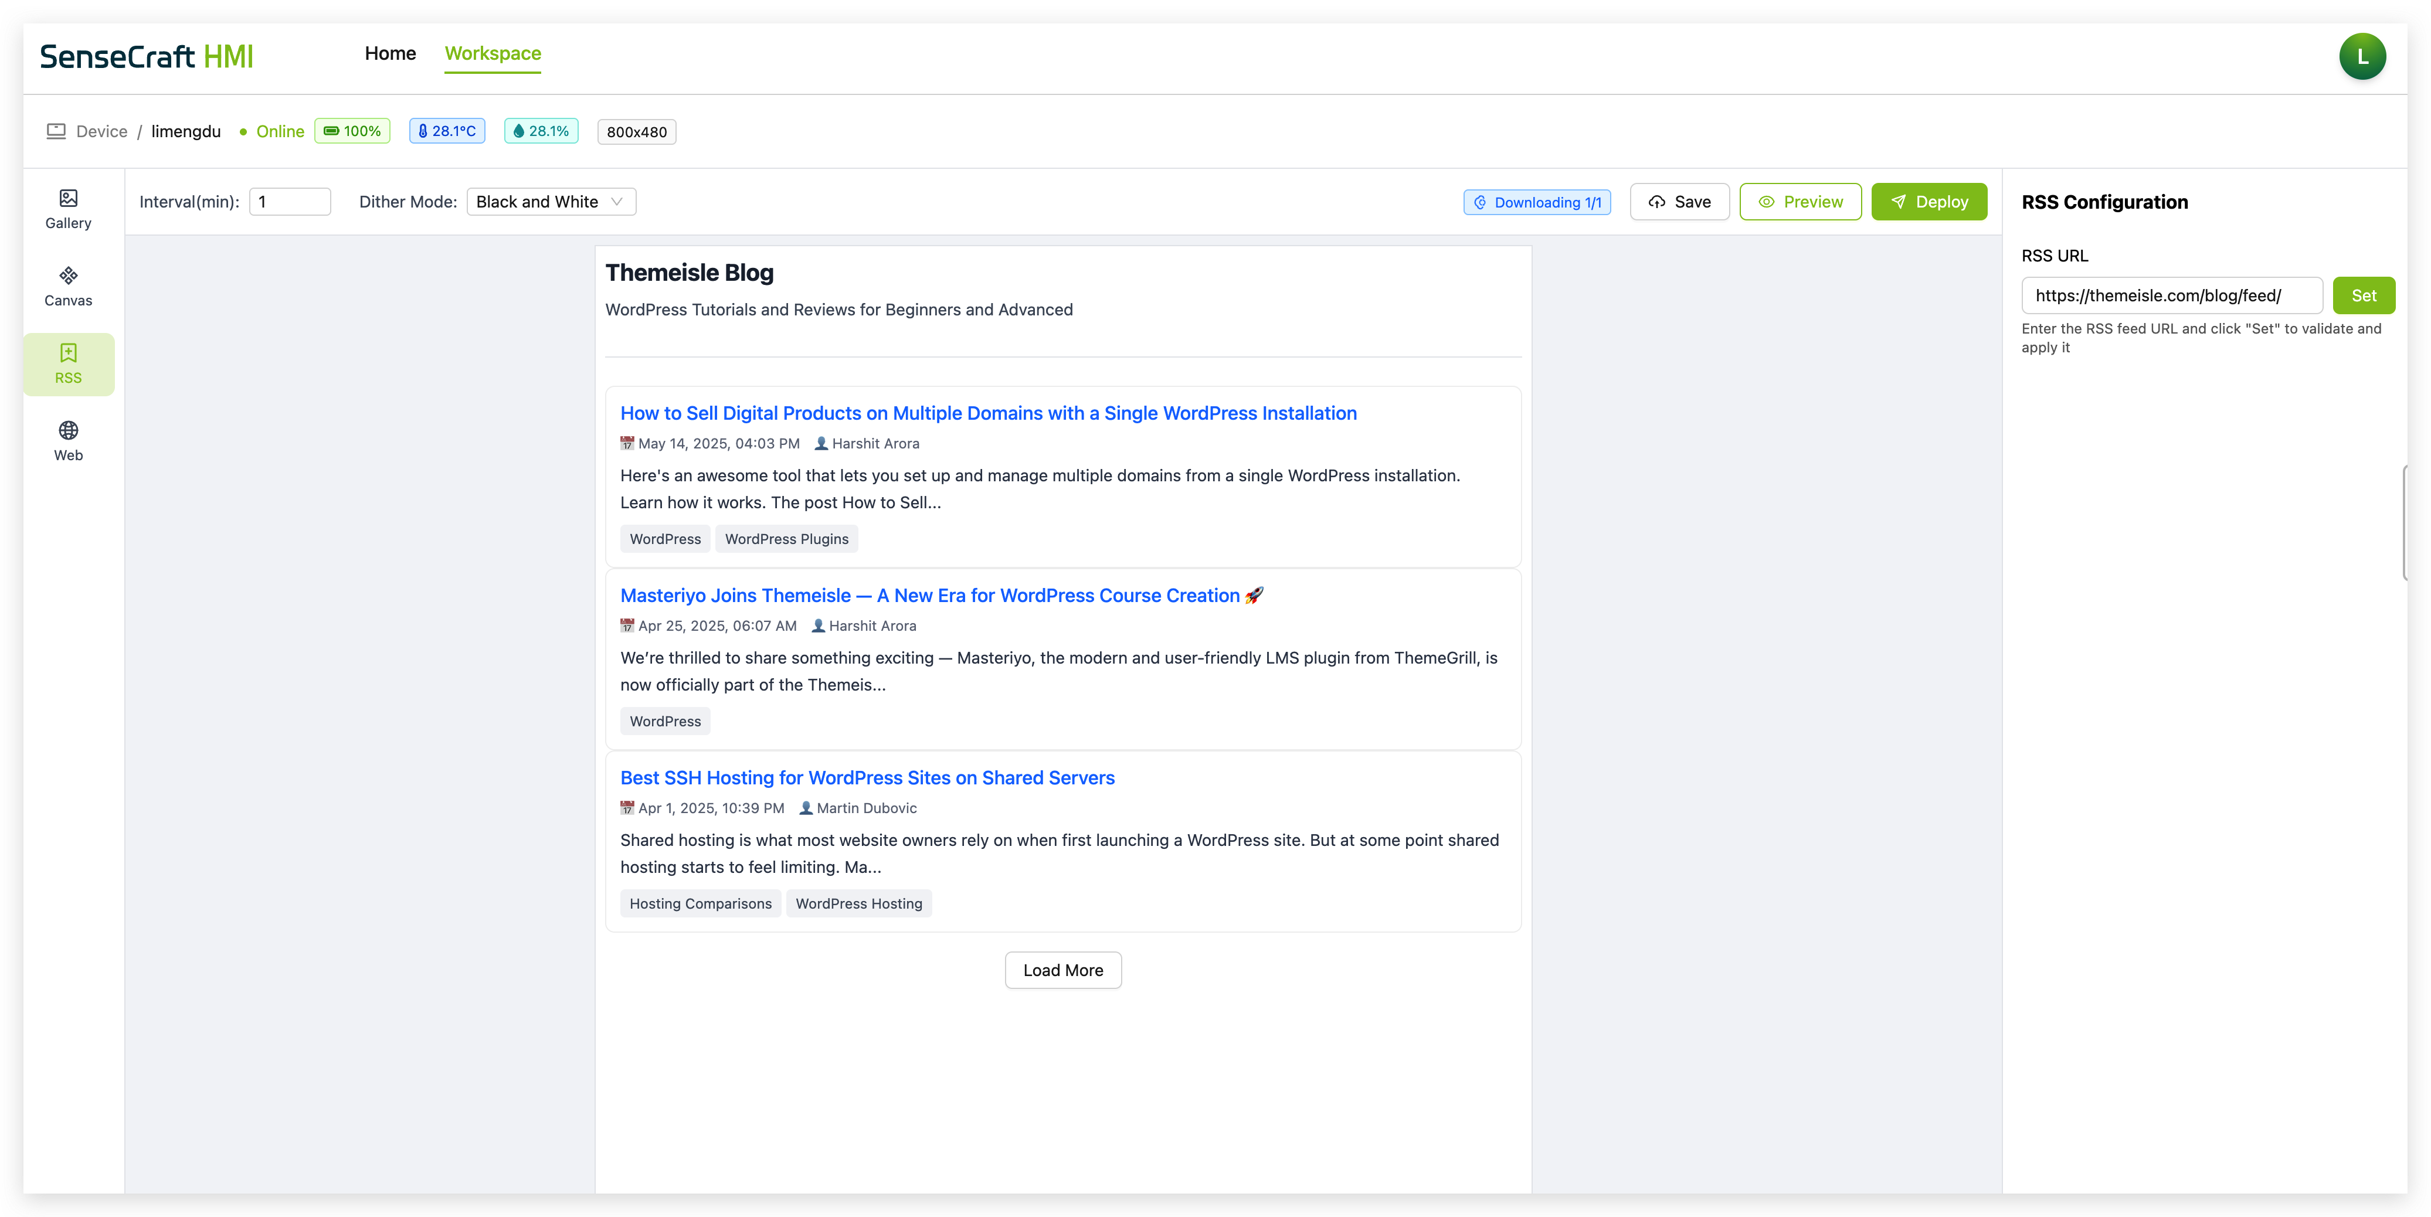2431x1217 pixels.
Task: Open the Canvas sidebar section
Action: [68, 287]
